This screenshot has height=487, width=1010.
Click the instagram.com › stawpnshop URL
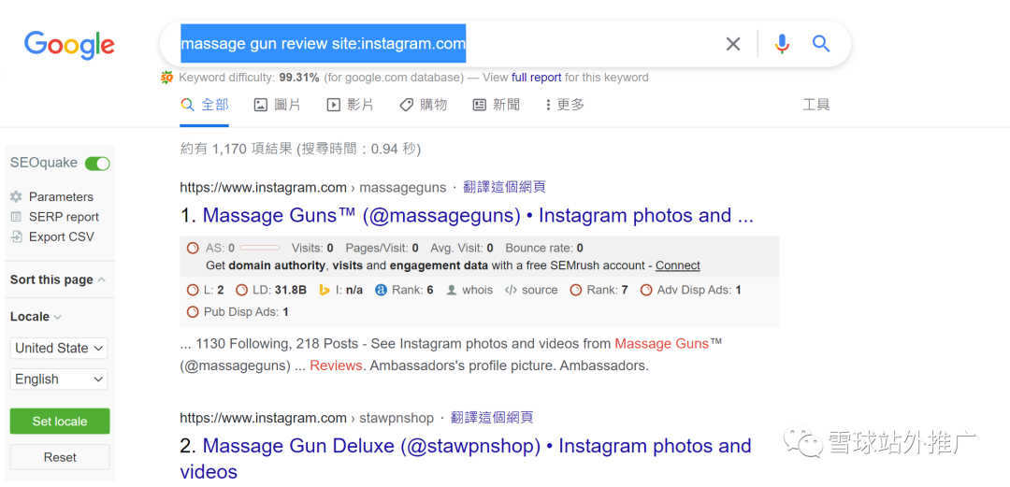tap(308, 418)
